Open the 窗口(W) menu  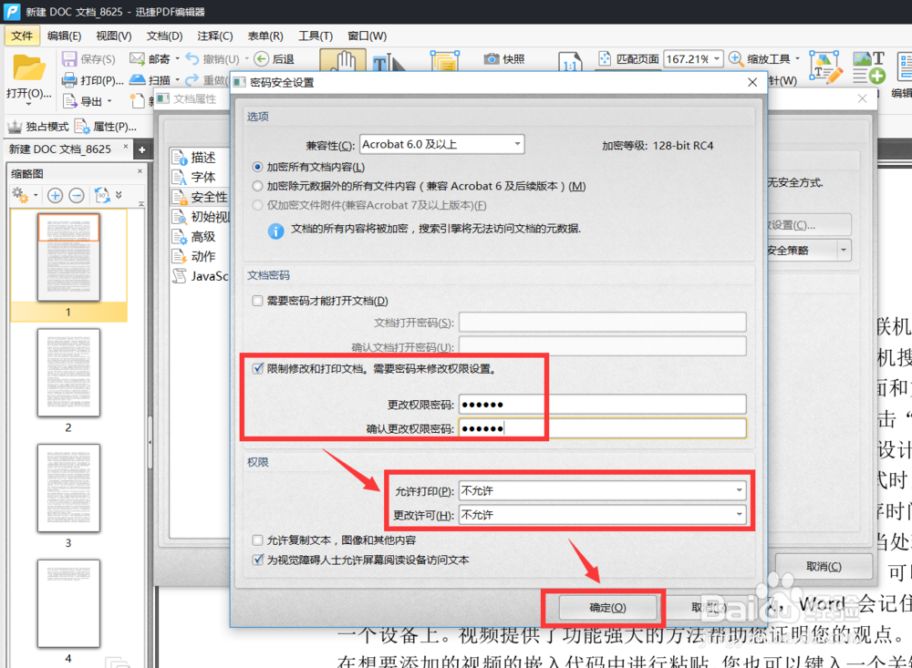coord(367,36)
